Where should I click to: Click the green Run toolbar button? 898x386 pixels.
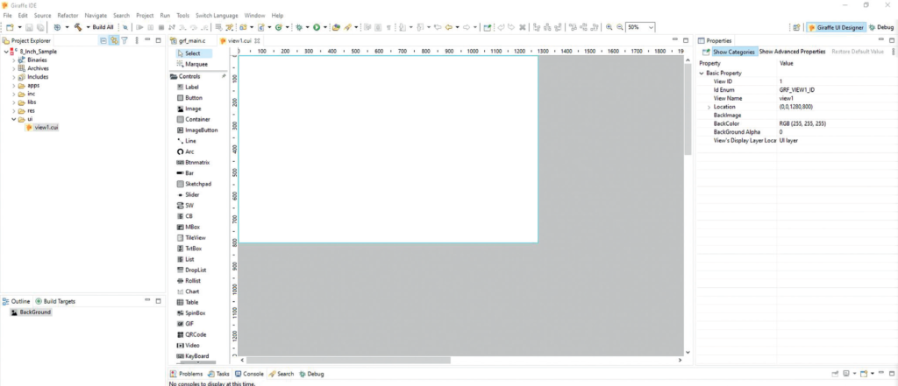(x=316, y=27)
